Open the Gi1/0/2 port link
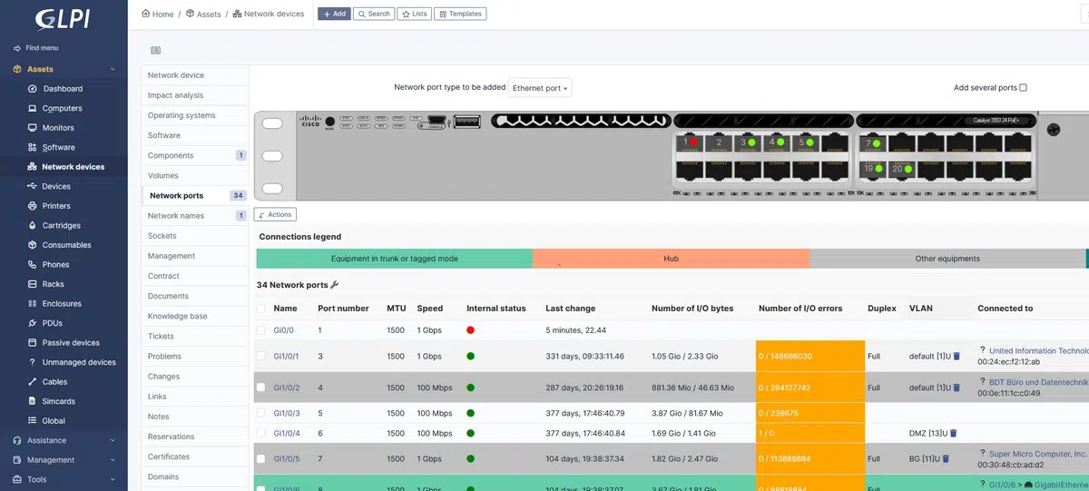 (x=287, y=388)
